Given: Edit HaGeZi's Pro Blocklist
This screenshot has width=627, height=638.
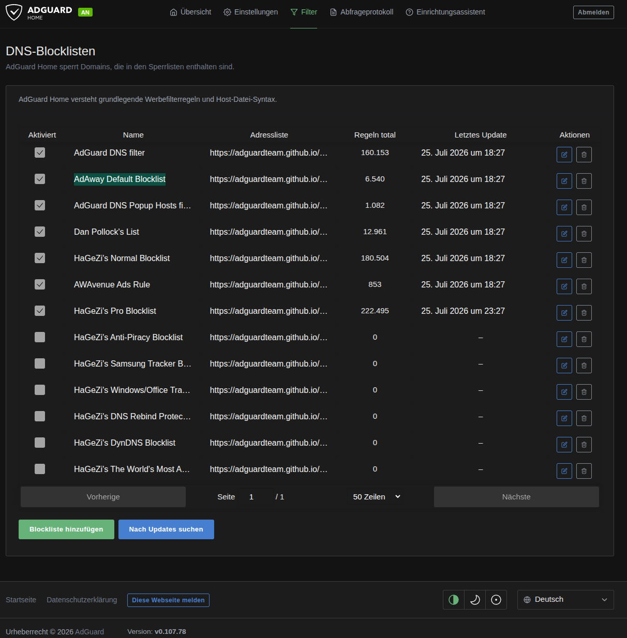Looking at the screenshot, I should [564, 313].
